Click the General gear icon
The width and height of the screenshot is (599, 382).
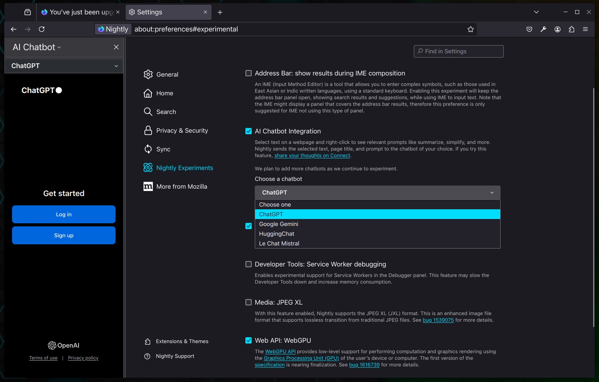point(148,74)
